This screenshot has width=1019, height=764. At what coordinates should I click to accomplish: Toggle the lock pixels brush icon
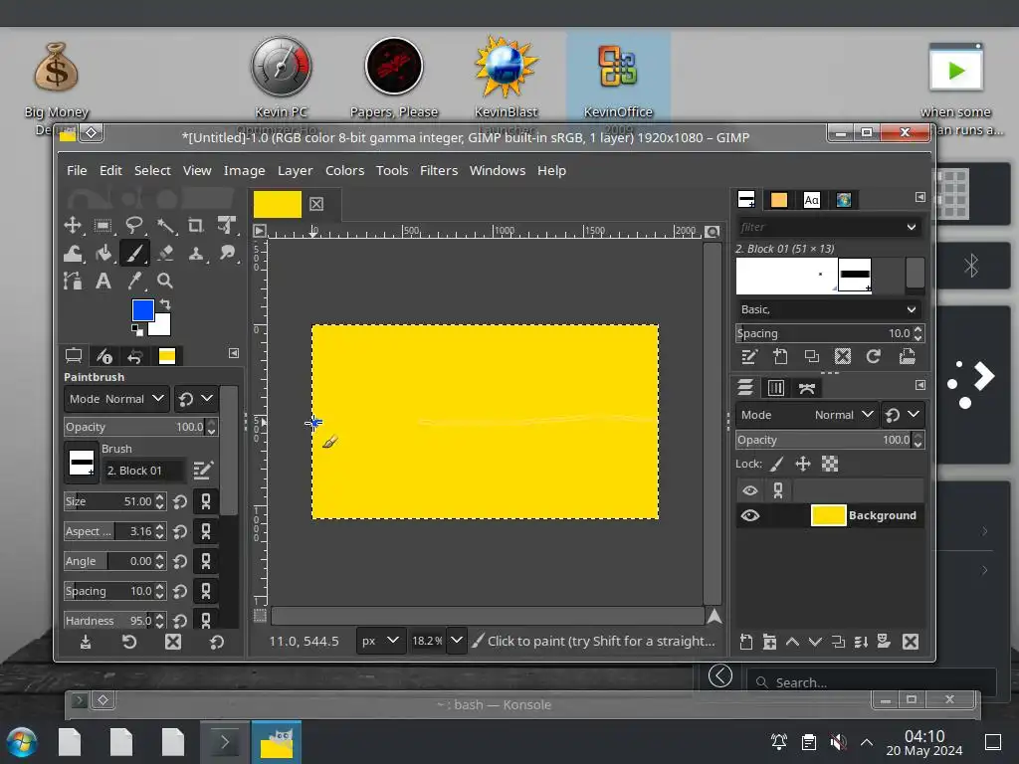776,464
